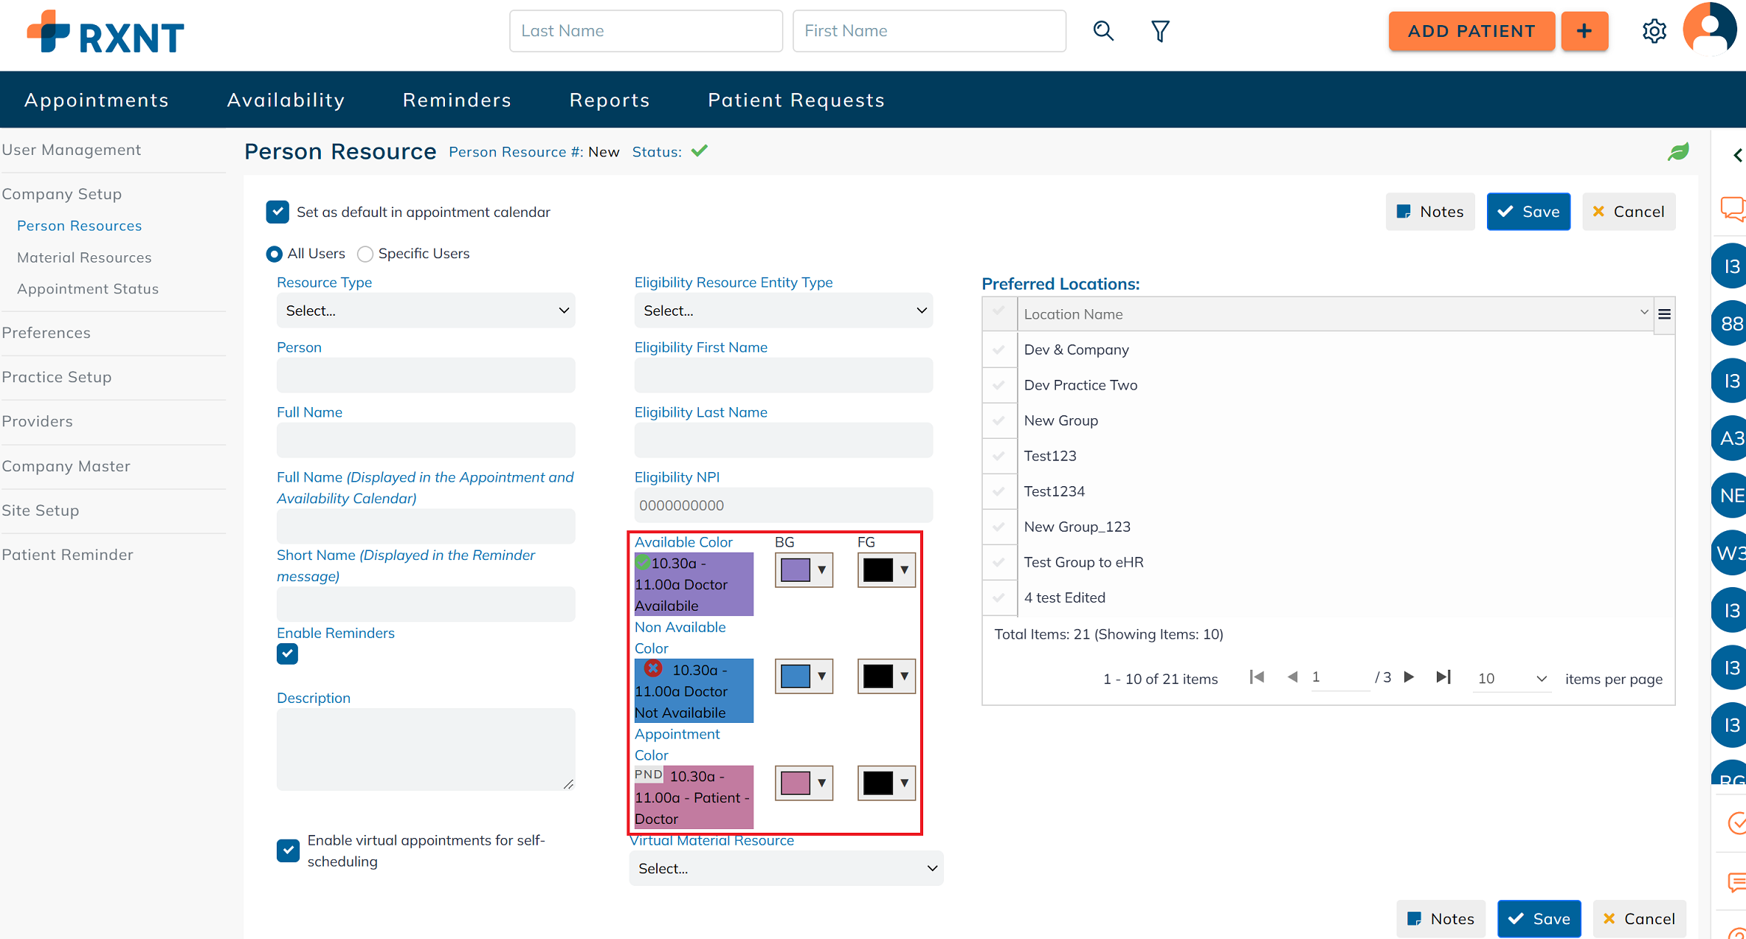Select the Specific Users radio button
The width and height of the screenshot is (1746, 939).
click(x=365, y=254)
